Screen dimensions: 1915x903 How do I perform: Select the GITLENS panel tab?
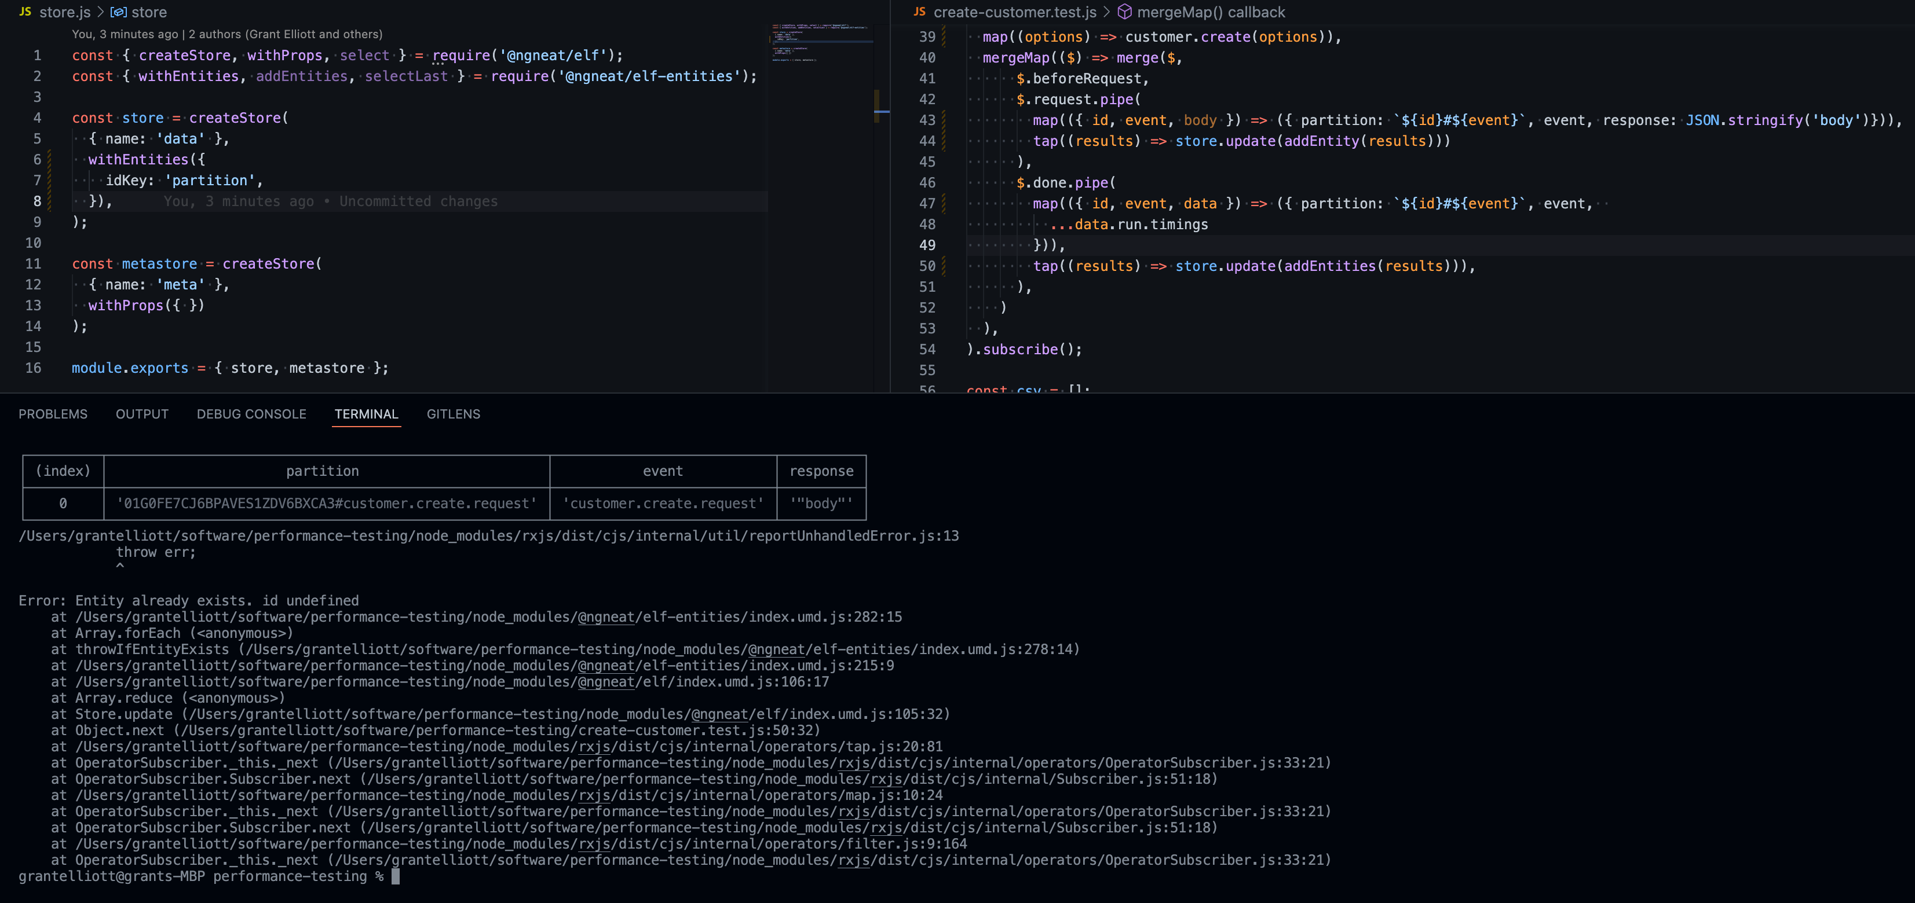click(x=453, y=414)
